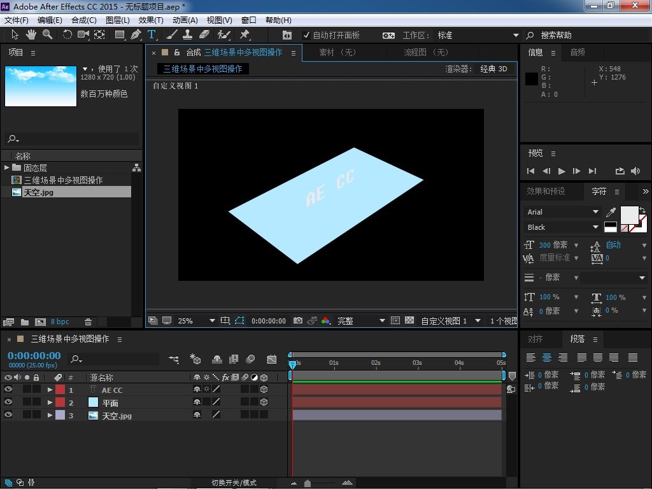Switch to the 效果和预设 tab

[x=546, y=191]
